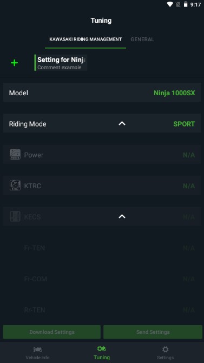Select the Ninja 1000SX model value
Image resolution: width=204 pixels, height=363 pixels.
coord(174,93)
